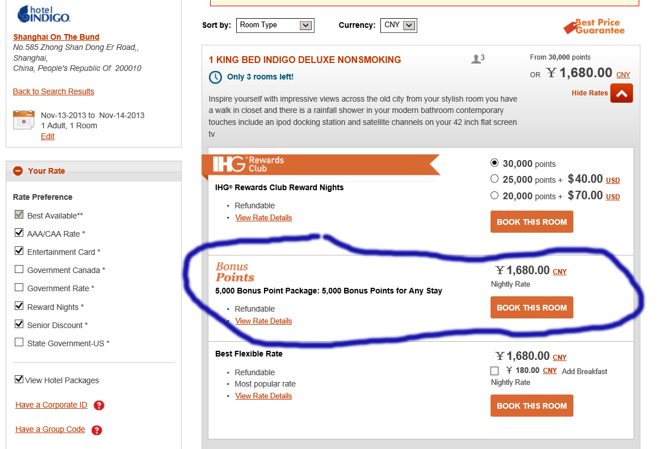View Rate Details for Reward Nights

[x=263, y=217]
